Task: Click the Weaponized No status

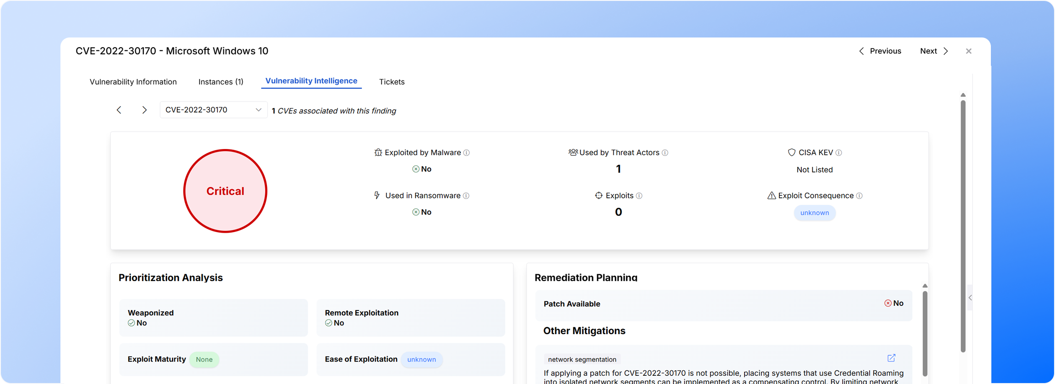Action: pos(137,323)
